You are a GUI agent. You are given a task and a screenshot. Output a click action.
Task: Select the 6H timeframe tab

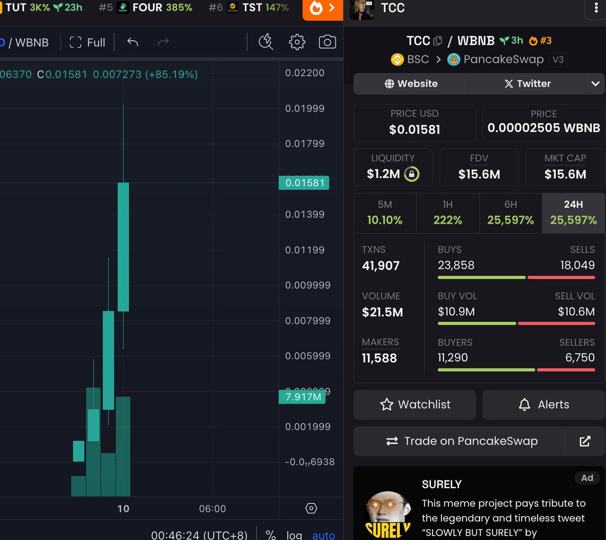click(x=511, y=212)
